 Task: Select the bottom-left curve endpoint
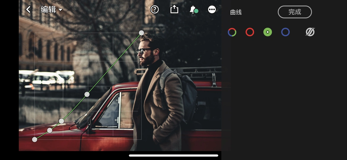(x=35, y=140)
